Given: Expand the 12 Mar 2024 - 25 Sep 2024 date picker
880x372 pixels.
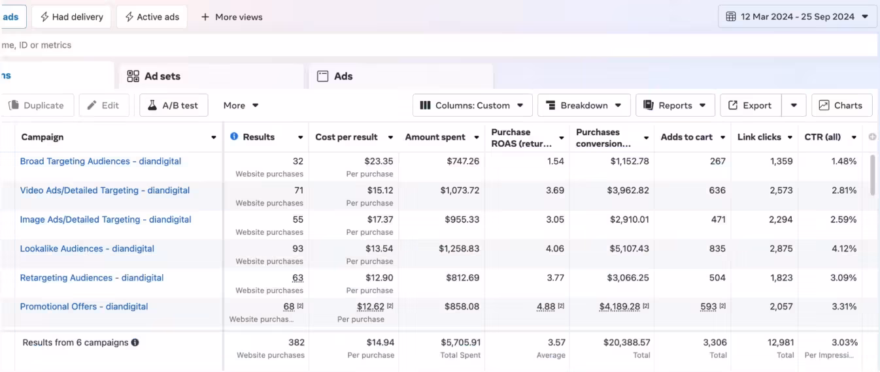Looking at the screenshot, I should click(798, 17).
